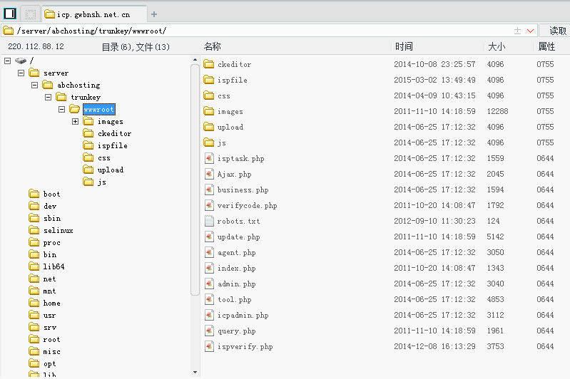Image resolution: width=570 pixels, height=379 pixels.
Task: Click the verifycode.php file icon
Action: pos(209,205)
